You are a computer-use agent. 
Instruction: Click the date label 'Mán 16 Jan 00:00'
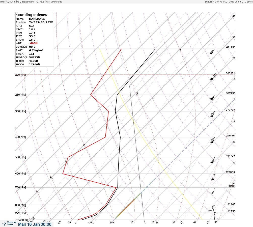[x=35, y=224]
